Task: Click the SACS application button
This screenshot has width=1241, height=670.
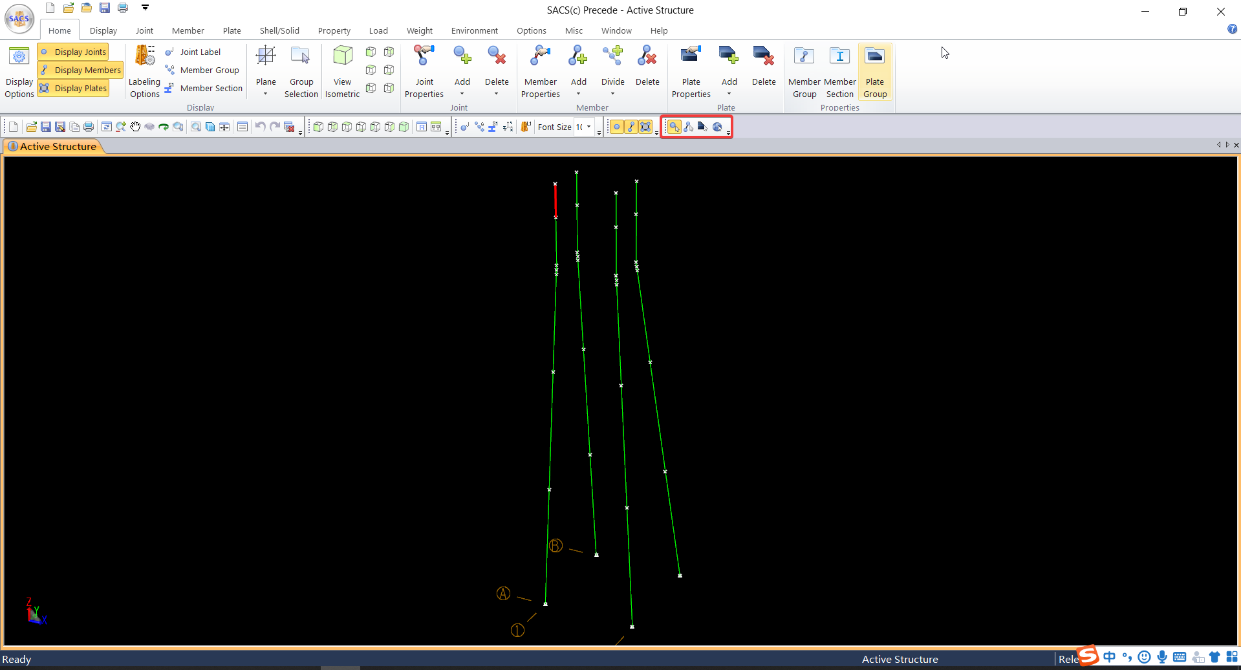Action: (x=19, y=19)
